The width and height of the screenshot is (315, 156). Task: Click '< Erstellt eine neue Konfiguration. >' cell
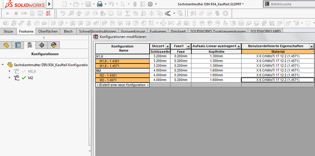coord(122,85)
